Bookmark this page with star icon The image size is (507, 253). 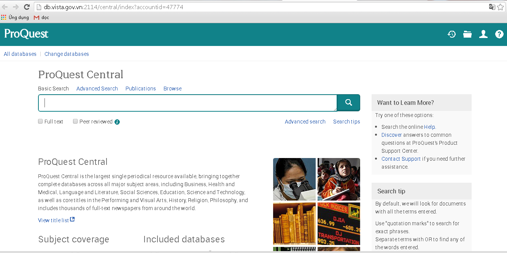[500, 7]
